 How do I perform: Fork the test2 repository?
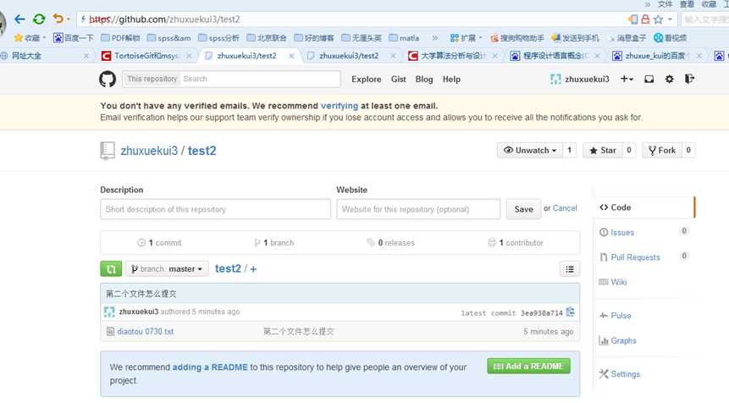point(662,150)
